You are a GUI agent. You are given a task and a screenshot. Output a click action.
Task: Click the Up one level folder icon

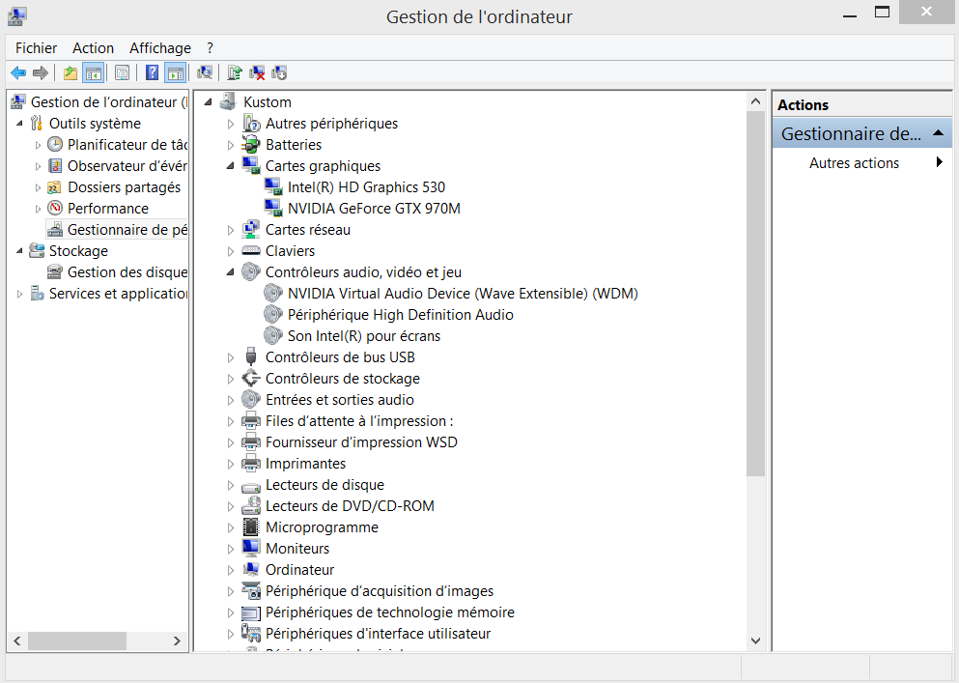(x=71, y=73)
